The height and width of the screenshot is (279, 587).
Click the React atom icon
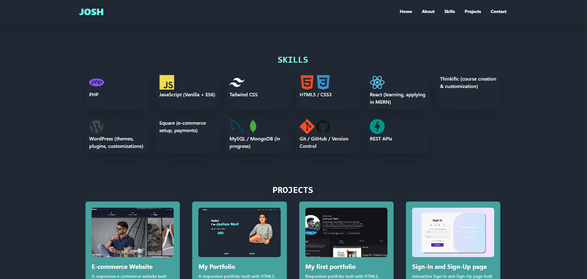377,82
